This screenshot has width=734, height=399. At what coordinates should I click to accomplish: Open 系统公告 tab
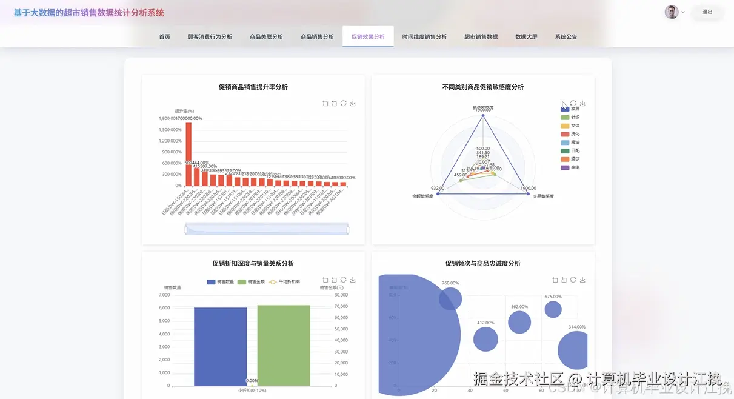point(566,37)
